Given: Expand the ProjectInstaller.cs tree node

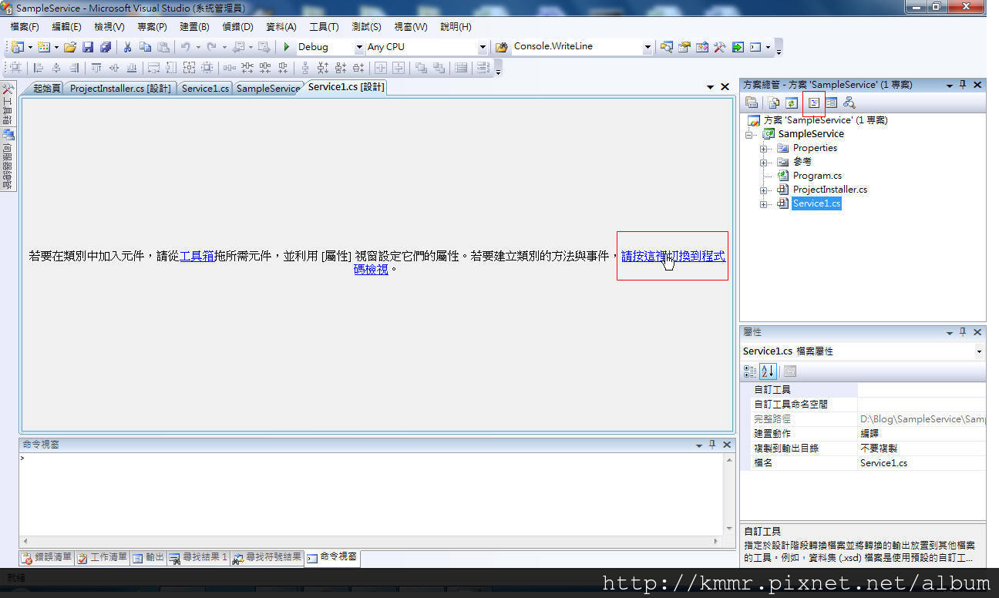Looking at the screenshot, I should (x=764, y=190).
